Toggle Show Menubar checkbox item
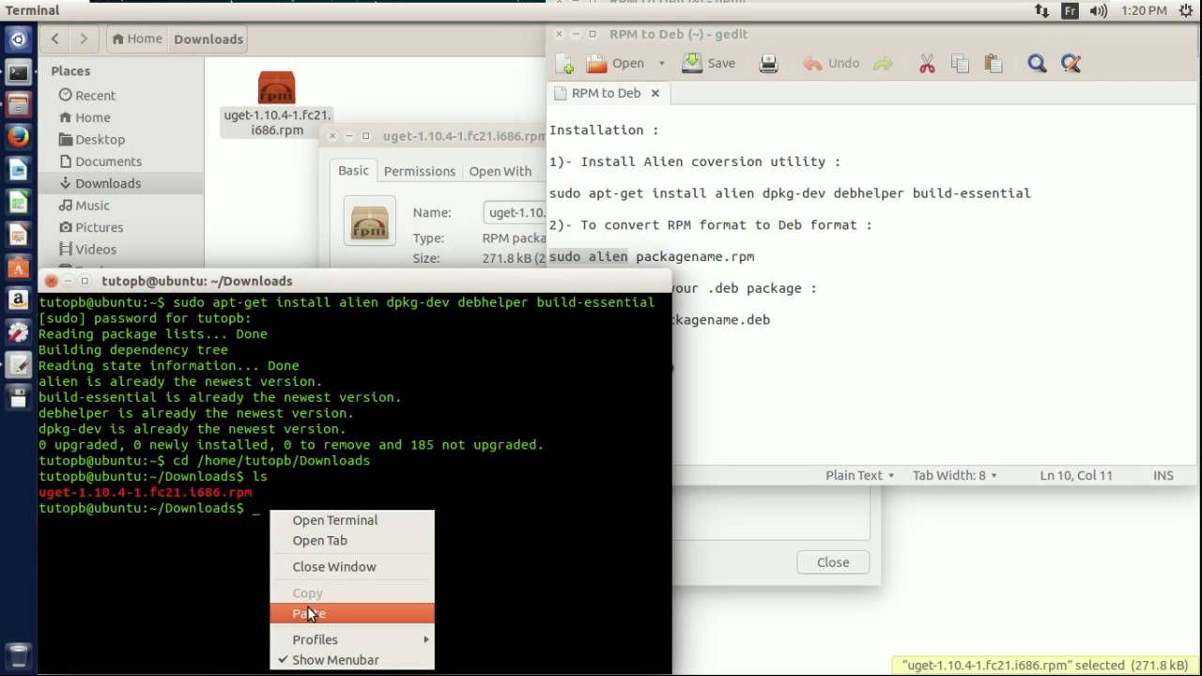 click(x=352, y=660)
